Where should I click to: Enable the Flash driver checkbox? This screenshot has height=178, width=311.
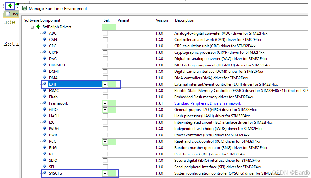pyautogui.click(x=105, y=97)
